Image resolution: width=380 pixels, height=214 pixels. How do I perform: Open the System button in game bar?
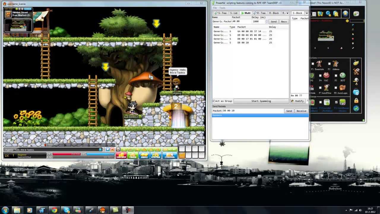point(156,155)
